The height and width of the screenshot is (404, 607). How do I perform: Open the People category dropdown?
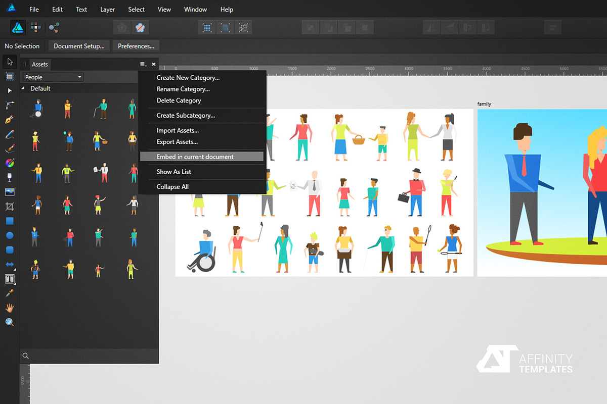pos(52,77)
